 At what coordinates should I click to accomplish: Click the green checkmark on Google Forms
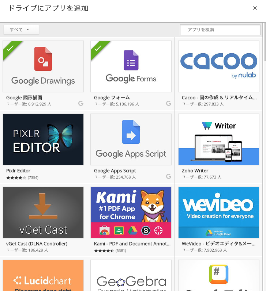coord(98,48)
